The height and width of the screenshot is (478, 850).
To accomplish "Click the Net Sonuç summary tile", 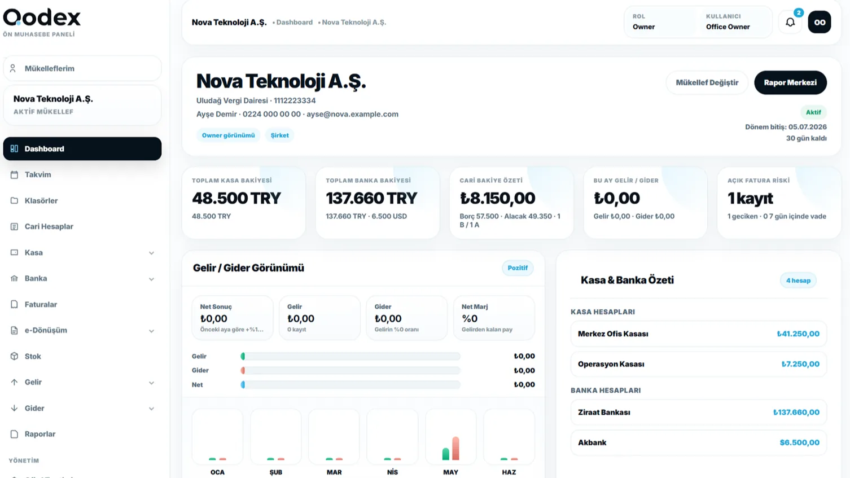I will pos(233,318).
